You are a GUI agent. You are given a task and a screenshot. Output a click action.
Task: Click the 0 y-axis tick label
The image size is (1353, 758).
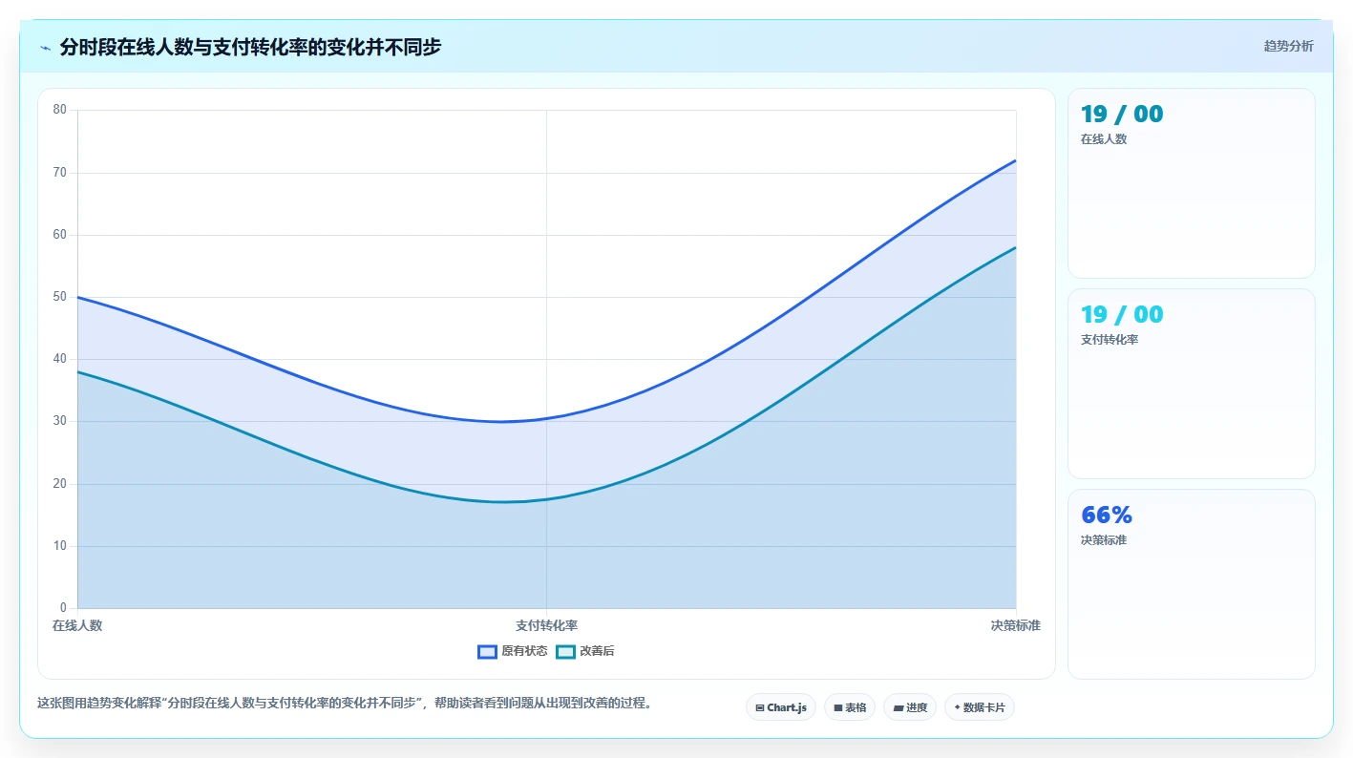click(63, 608)
